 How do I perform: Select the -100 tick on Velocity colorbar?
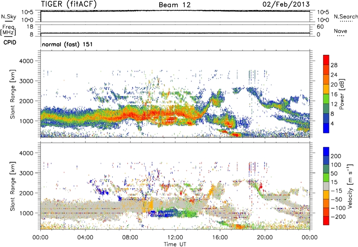(338, 208)
